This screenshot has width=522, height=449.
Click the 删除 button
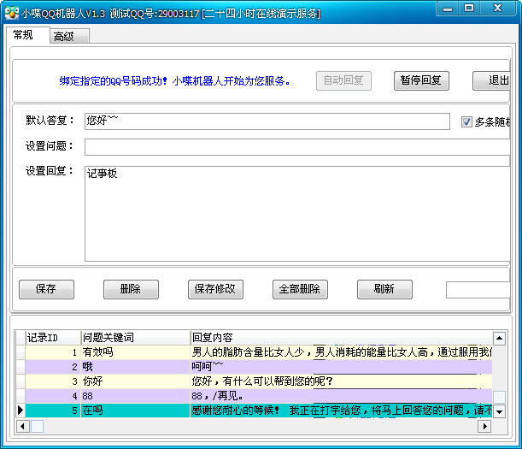tap(131, 289)
